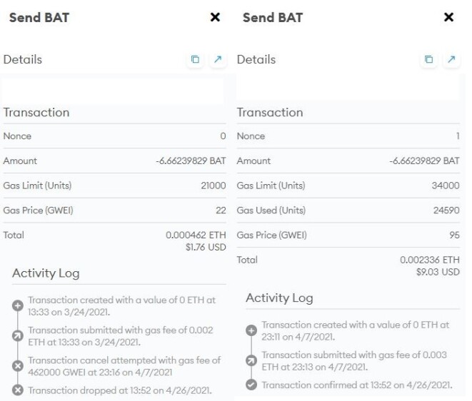The width and height of the screenshot is (472, 401).
Task: Copy transaction ID in left Details
Action: [195, 59]
